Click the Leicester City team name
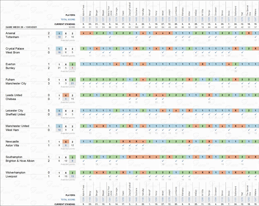 14,110
